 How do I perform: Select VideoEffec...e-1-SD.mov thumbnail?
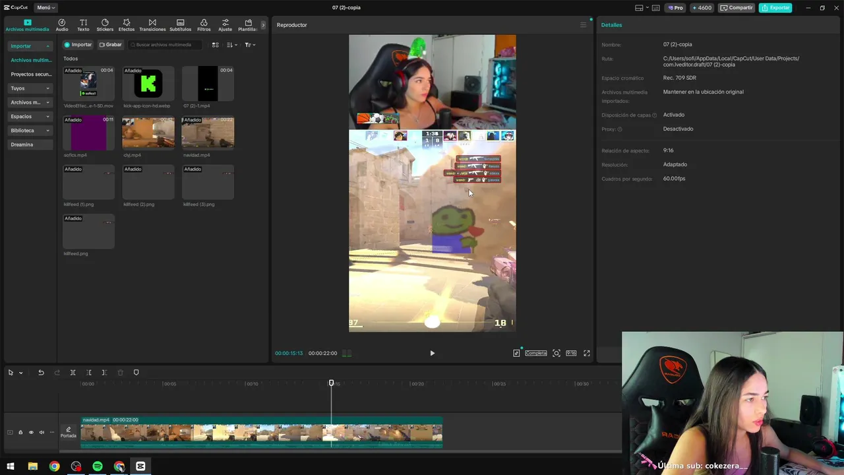(88, 84)
